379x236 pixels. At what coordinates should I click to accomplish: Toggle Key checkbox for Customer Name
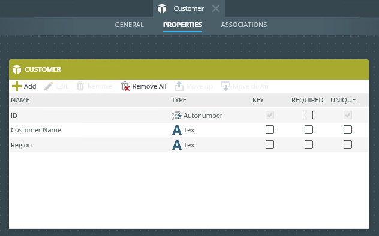(x=270, y=129)
